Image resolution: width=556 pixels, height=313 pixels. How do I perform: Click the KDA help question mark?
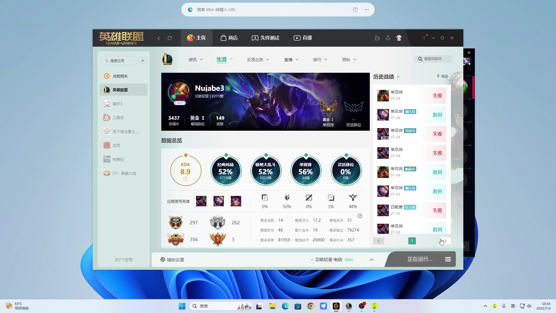pos(185,179)
